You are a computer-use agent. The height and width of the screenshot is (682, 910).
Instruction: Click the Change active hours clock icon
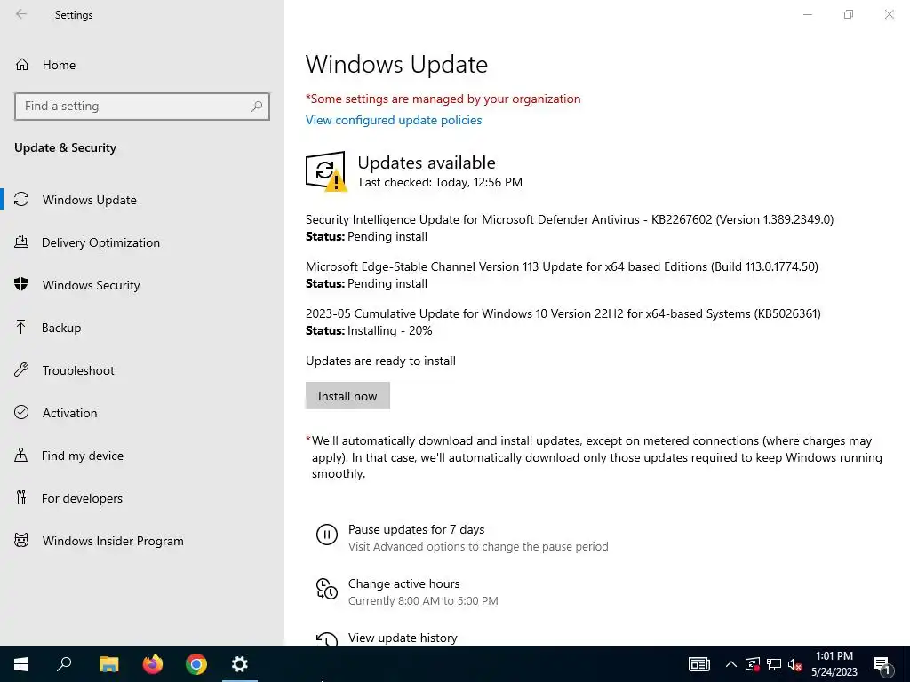click(x=327, y=589)
